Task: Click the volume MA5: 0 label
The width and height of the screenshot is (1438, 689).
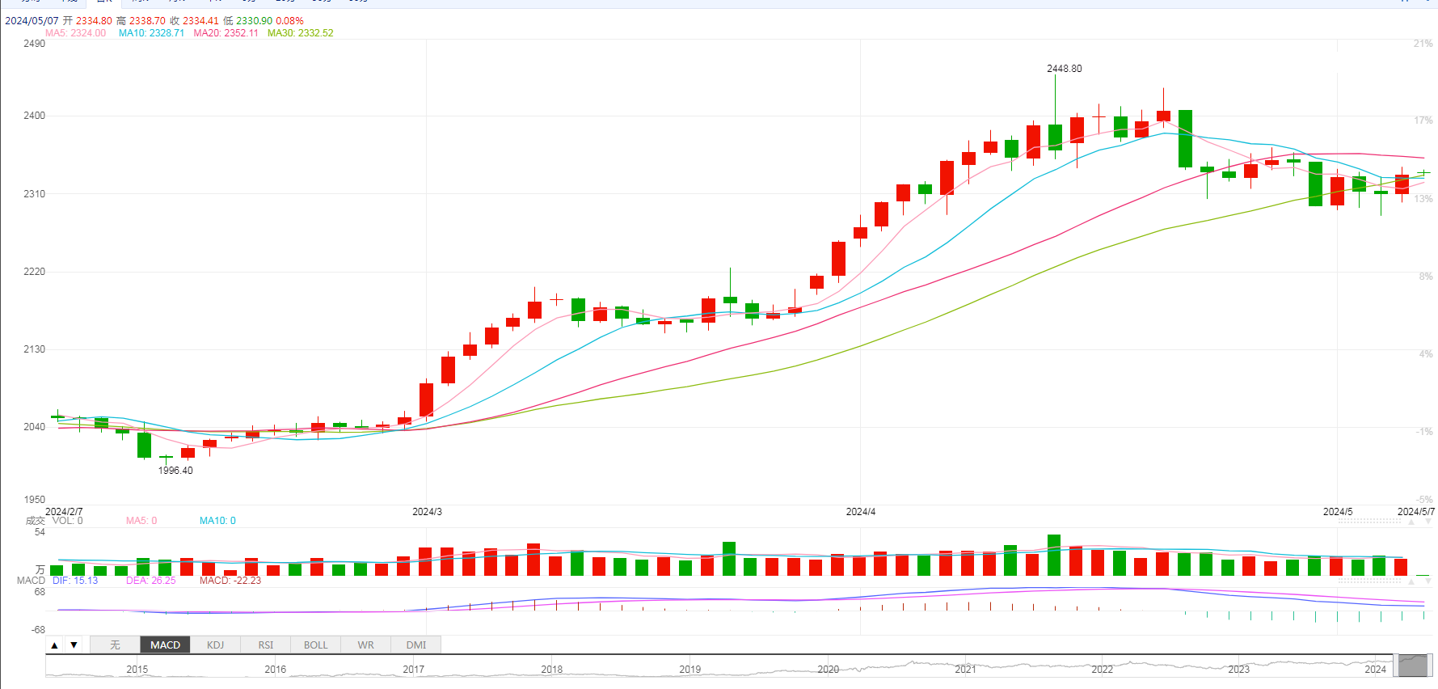Action: coord(141,521)
